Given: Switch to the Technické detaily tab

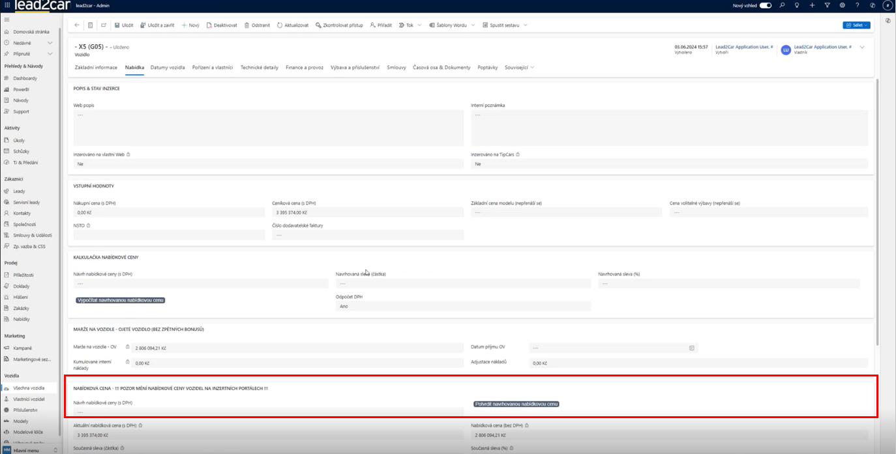Looking at the screenshot, I should pyautogui.click(x=259, y=67).
